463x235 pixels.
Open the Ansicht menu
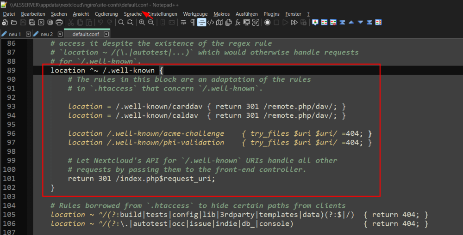click(81, 14)
